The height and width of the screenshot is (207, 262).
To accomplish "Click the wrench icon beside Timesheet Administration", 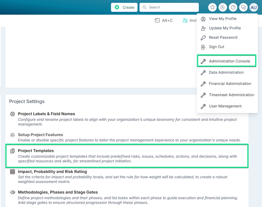I will (203, 95).
